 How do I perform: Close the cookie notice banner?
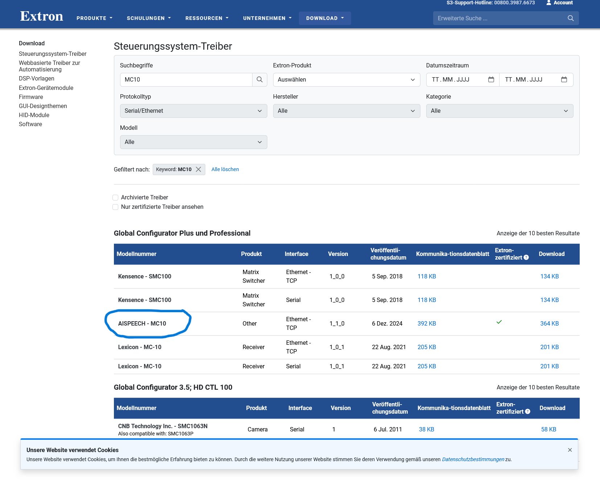570,450
